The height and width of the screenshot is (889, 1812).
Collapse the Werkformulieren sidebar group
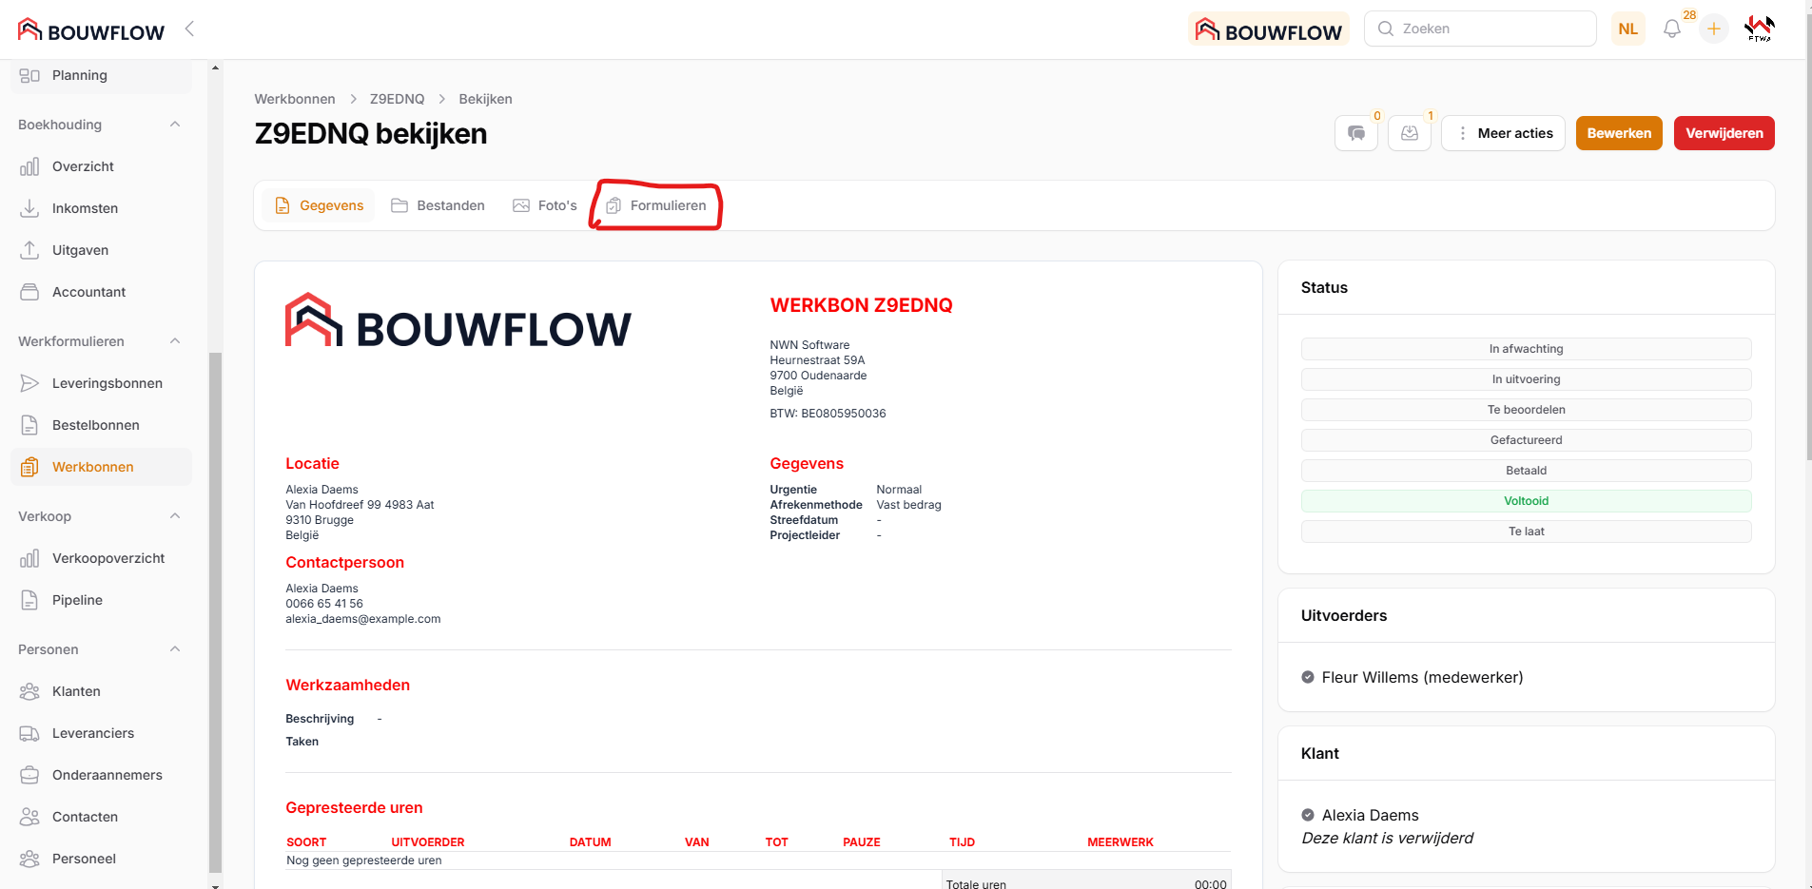pyautogui.click(x=175, y=341)
